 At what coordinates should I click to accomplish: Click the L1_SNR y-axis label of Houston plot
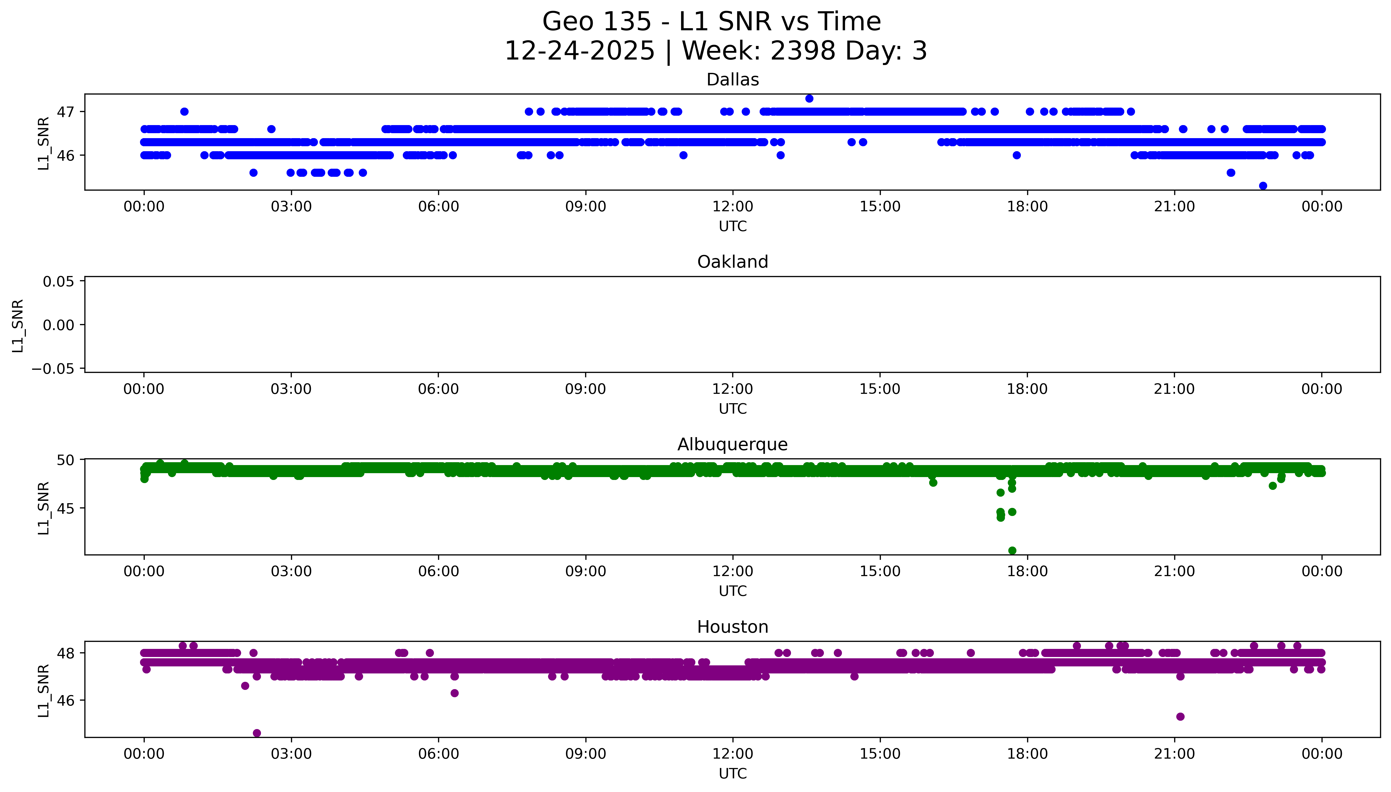click(x=44, y=690)
